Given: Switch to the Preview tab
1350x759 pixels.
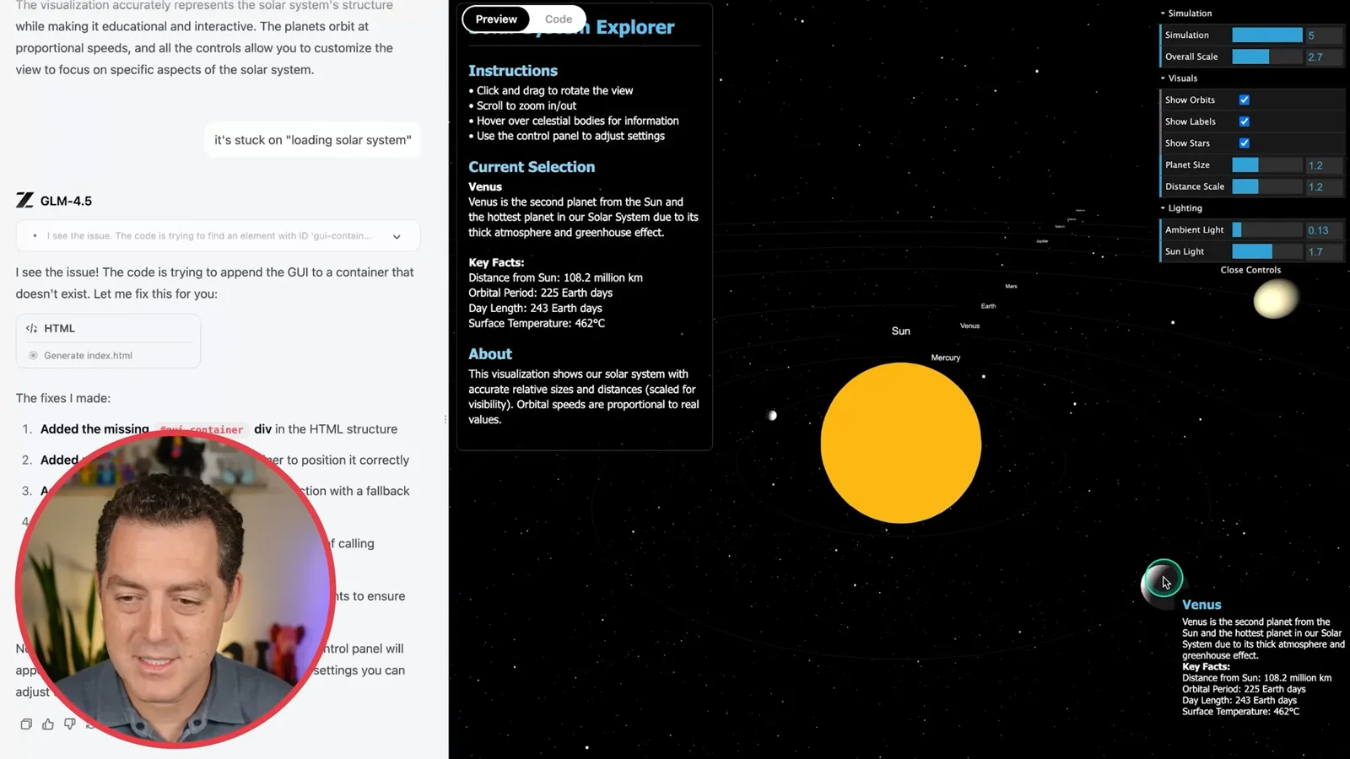Looking at the screenshot, I should [x=496, y=19].
